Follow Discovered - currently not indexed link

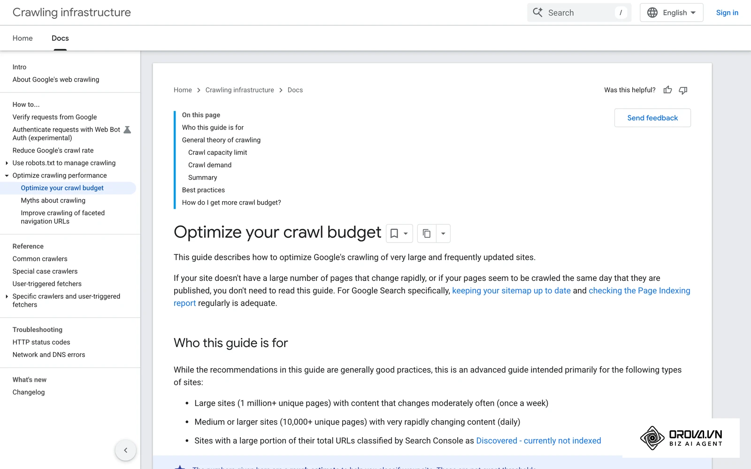pos(538,441)
